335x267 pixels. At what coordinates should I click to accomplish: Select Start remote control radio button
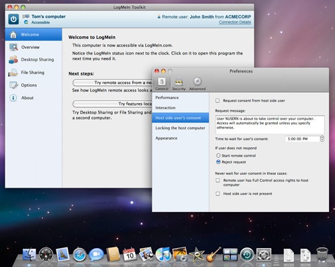[x=218, y=155]
